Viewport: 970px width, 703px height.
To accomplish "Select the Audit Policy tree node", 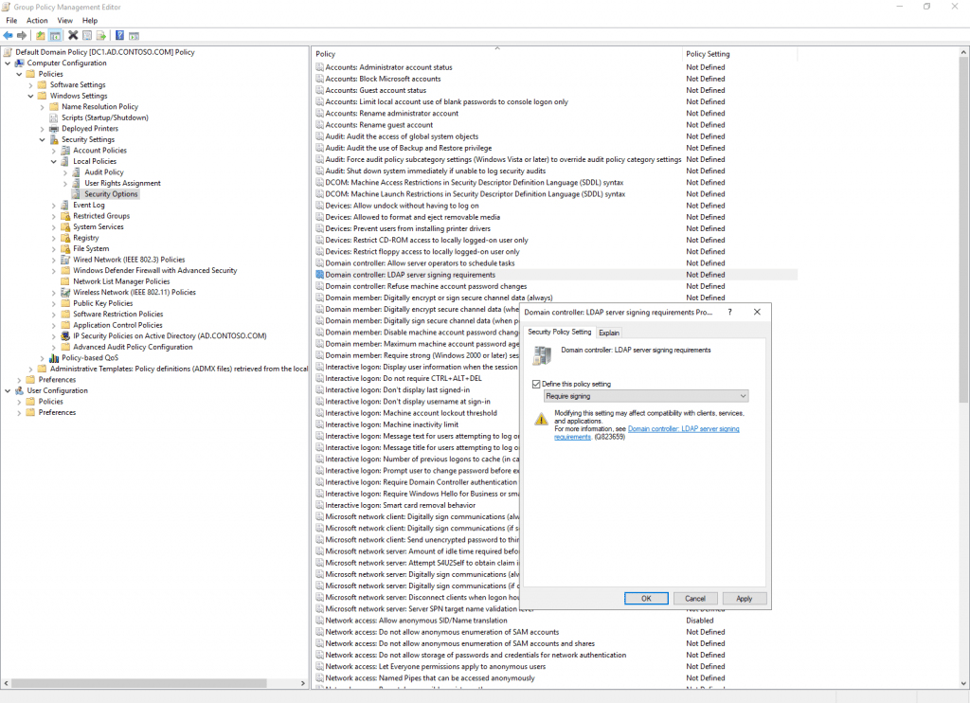I will pos(102,171).
